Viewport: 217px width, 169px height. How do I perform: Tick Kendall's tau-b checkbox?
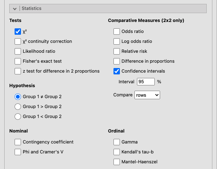[x=117, y=152]
